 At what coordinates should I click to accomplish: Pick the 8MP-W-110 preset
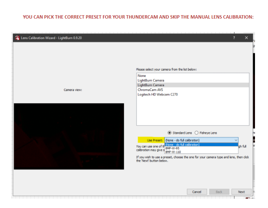[201, 152]
